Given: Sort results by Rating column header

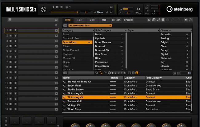Looking at the screenshot, I should (117, 78).
